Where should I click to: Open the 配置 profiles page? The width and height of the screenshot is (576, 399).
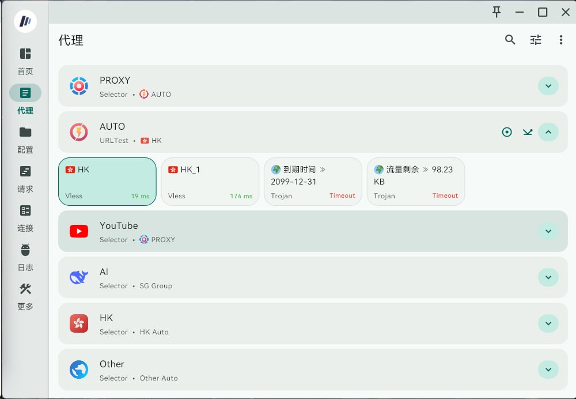tap(25, 140)
